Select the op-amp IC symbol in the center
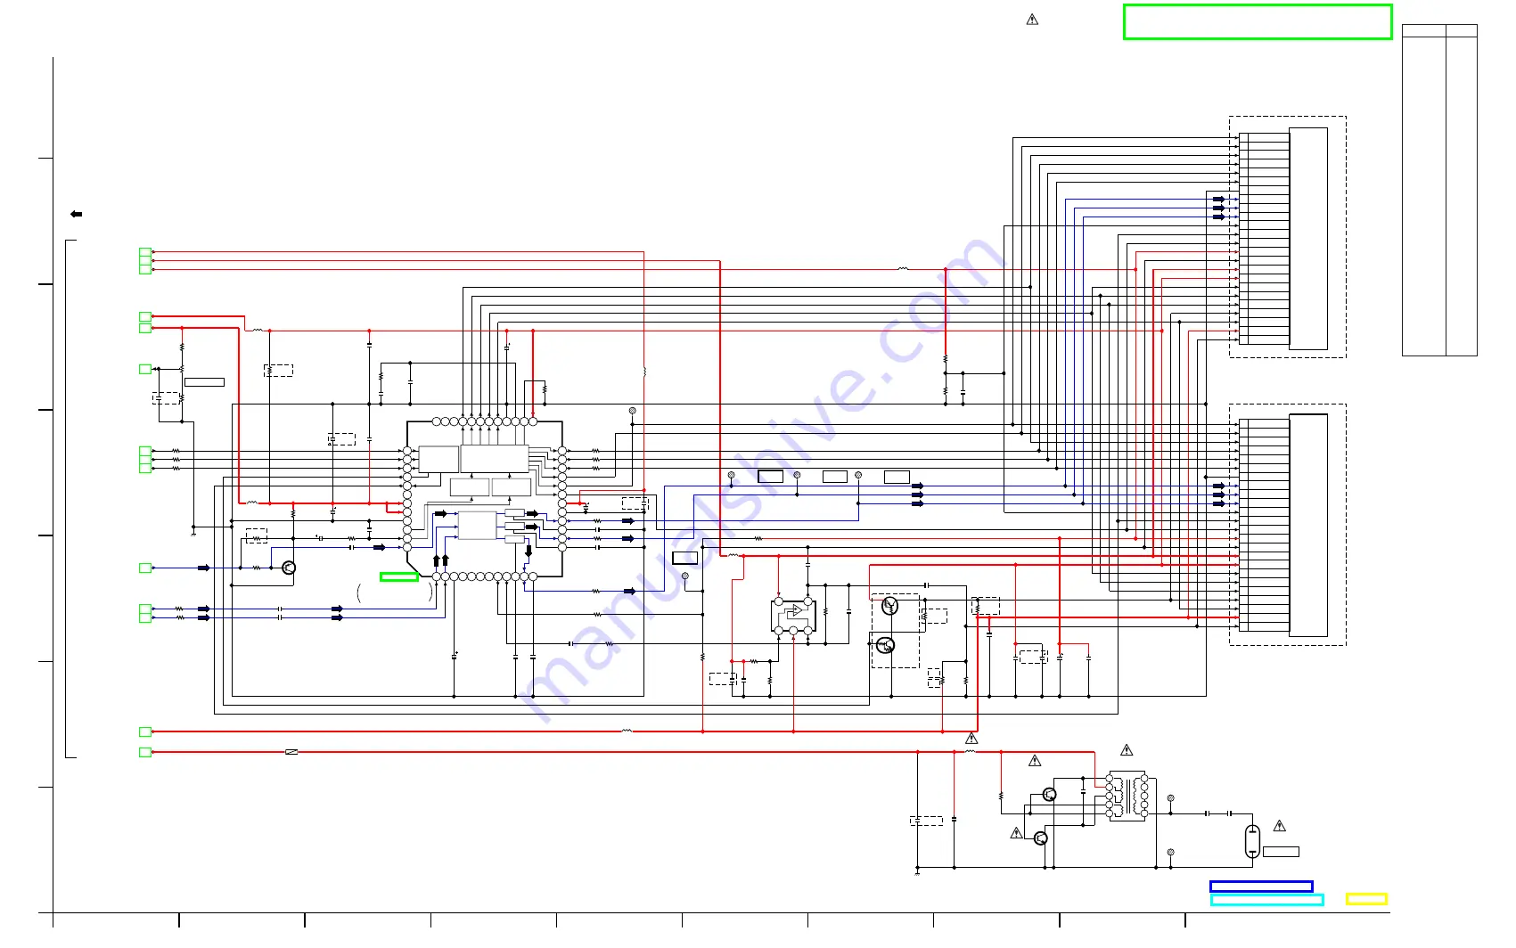 (793, 617)
